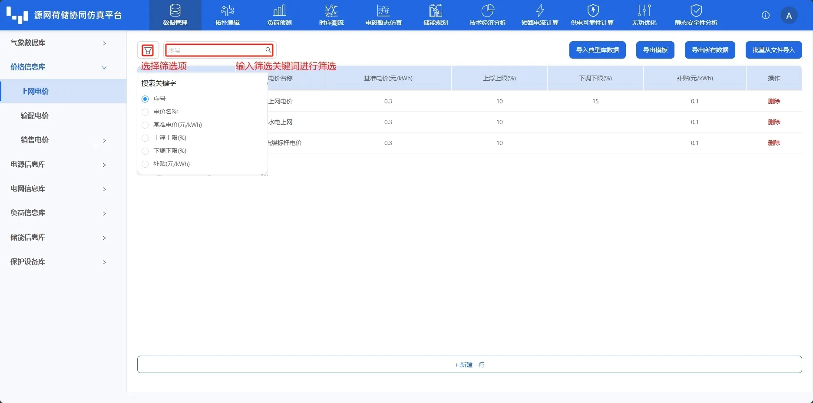This screenshot has height=403, width=813.
Task: Collapse the 价格信息库 sidebar section
Action: (x=58, y=67)
